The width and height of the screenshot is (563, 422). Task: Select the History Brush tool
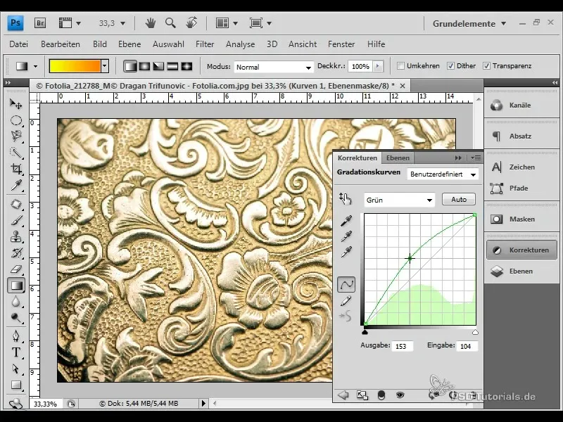tap(15, 253)
